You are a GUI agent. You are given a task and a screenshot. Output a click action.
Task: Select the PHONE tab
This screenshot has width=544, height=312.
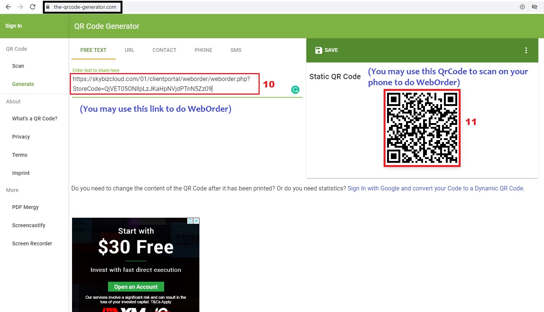[x=203, y=50]
